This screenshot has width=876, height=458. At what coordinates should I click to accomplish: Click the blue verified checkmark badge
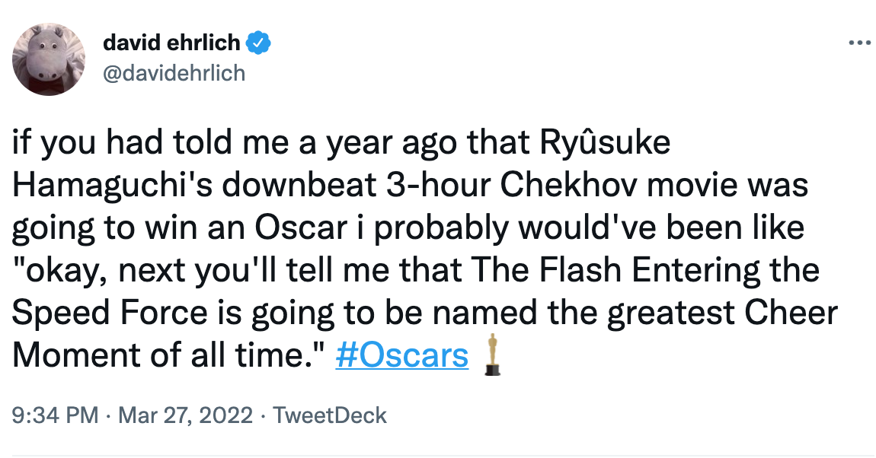coord(261,43)
